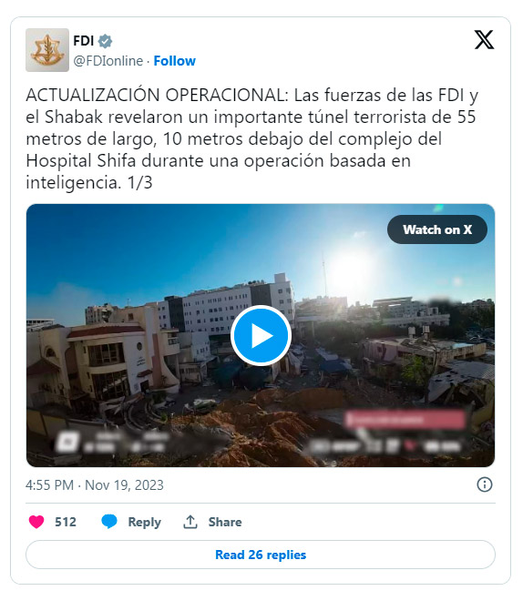Viewport: 523px width, 601px height.
Task: Click the tweet body text
Action: [x=252, y=138]
